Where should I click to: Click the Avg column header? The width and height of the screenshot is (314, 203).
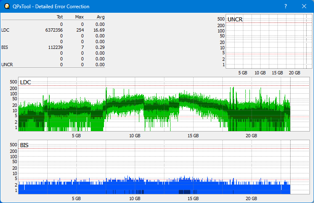point(101,17)
